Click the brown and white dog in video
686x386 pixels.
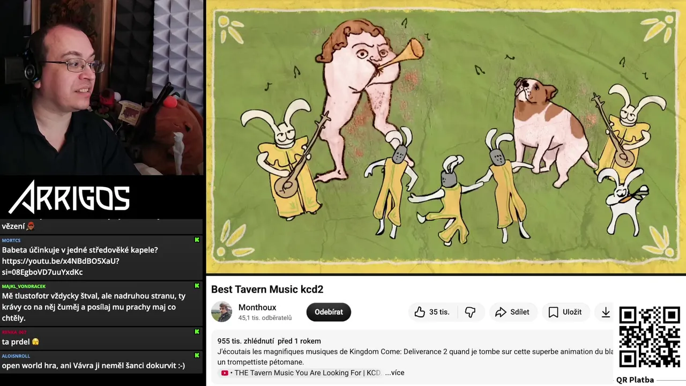(x=552, y=131)
